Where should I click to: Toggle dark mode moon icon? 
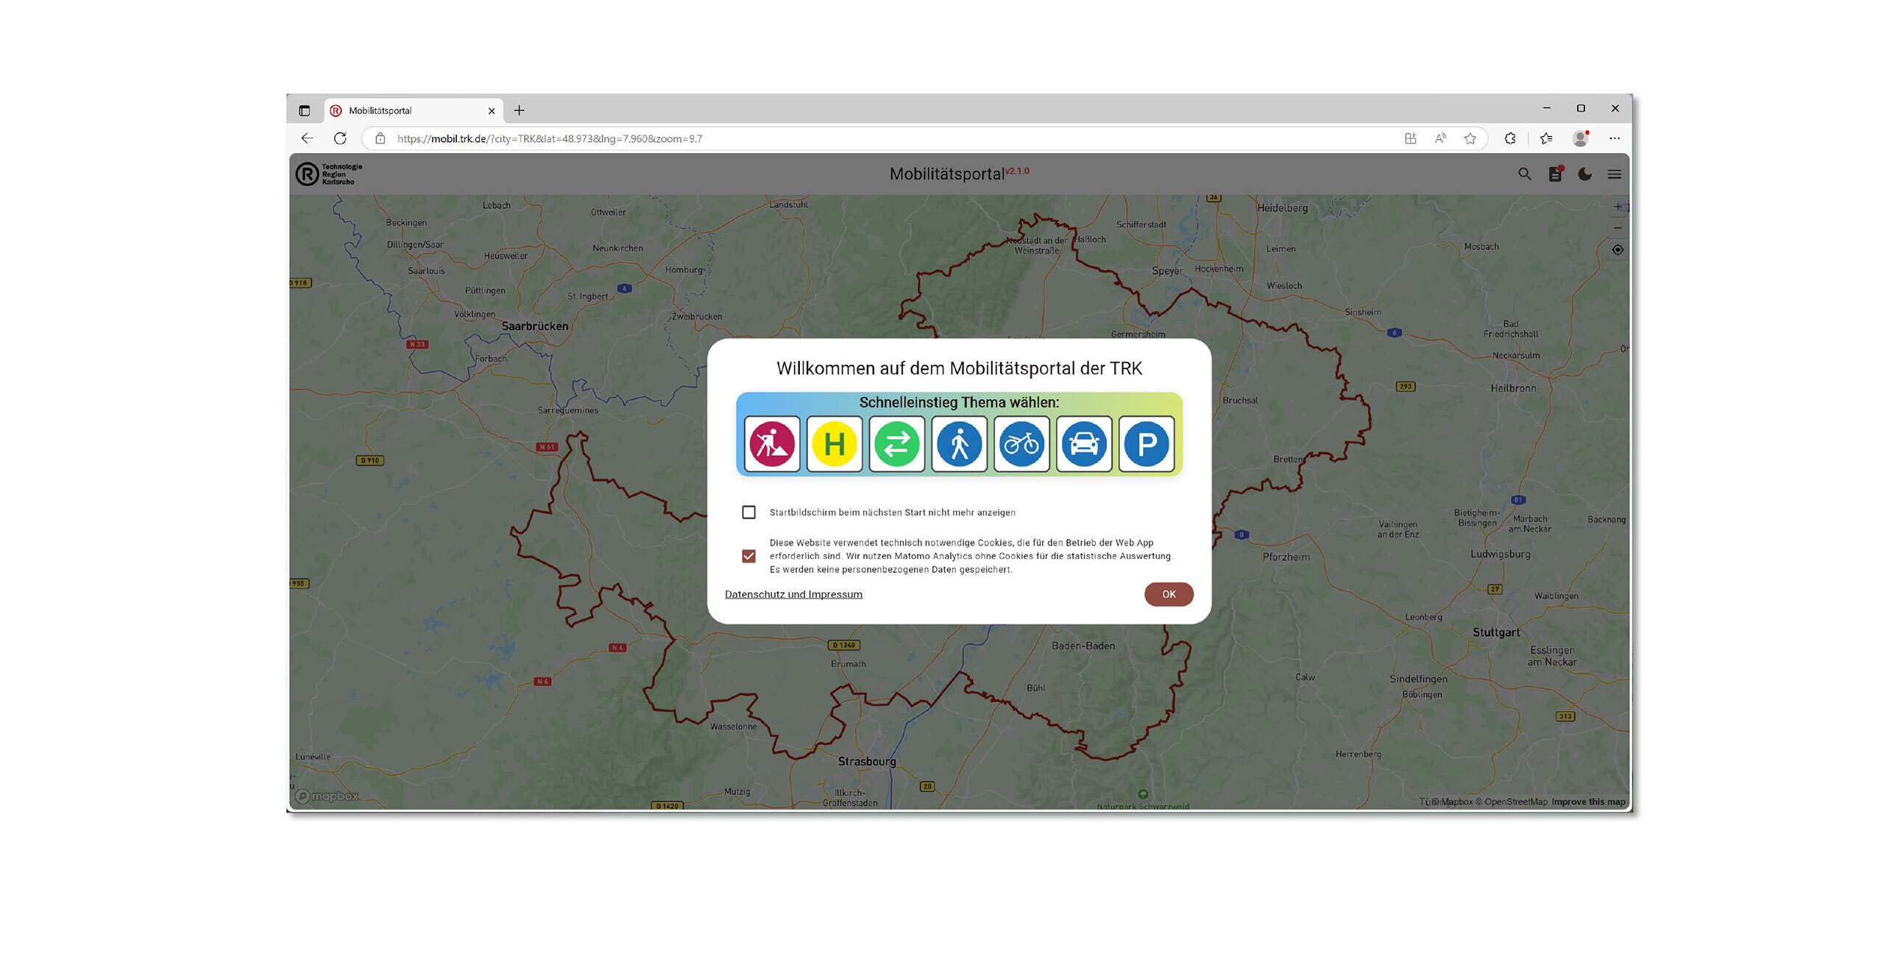[x=1584, y=174]
